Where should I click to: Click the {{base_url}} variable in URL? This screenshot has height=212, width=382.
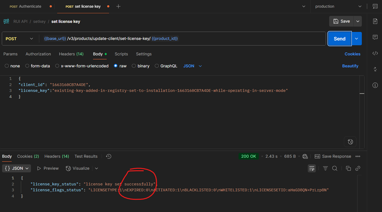tap(55, 39)
